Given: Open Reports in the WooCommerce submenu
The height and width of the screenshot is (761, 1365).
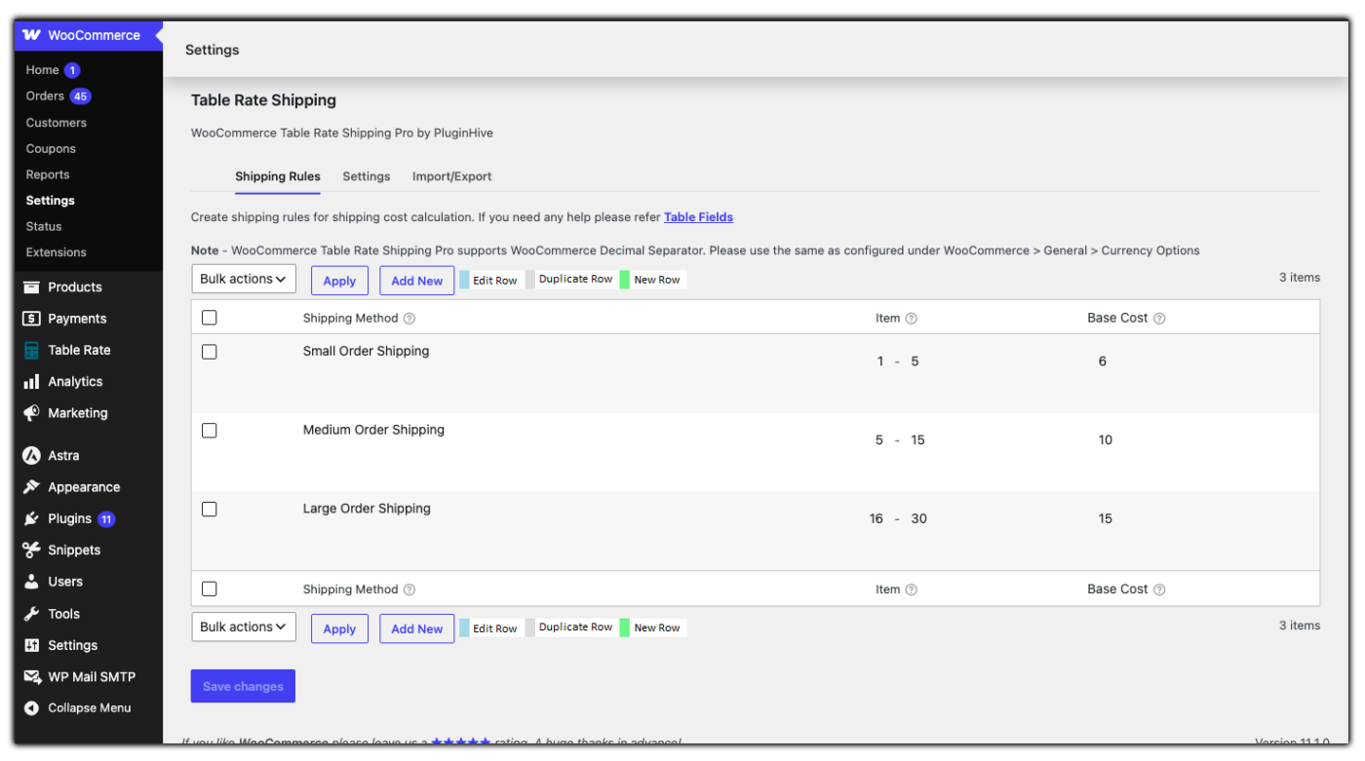Looking at the screenshot, I should point(48,174).
